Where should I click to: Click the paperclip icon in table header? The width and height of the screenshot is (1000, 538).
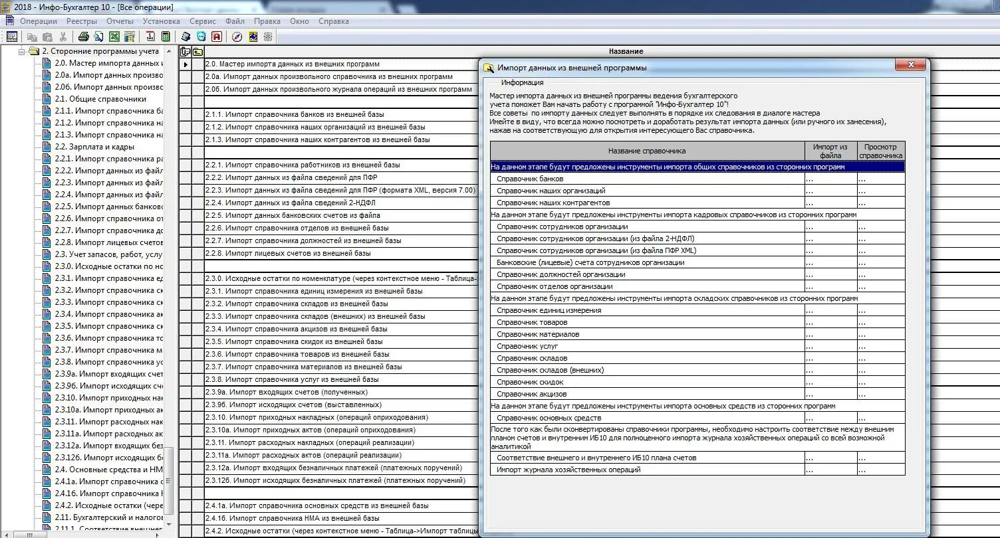[186, 52]
